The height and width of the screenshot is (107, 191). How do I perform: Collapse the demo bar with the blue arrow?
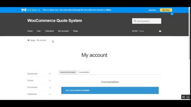click(x=172, y=14)
